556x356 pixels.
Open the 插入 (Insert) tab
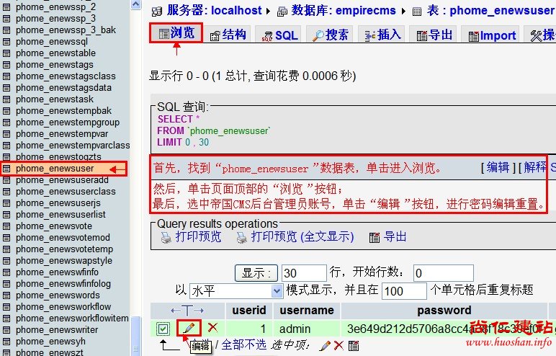point(382,35)
